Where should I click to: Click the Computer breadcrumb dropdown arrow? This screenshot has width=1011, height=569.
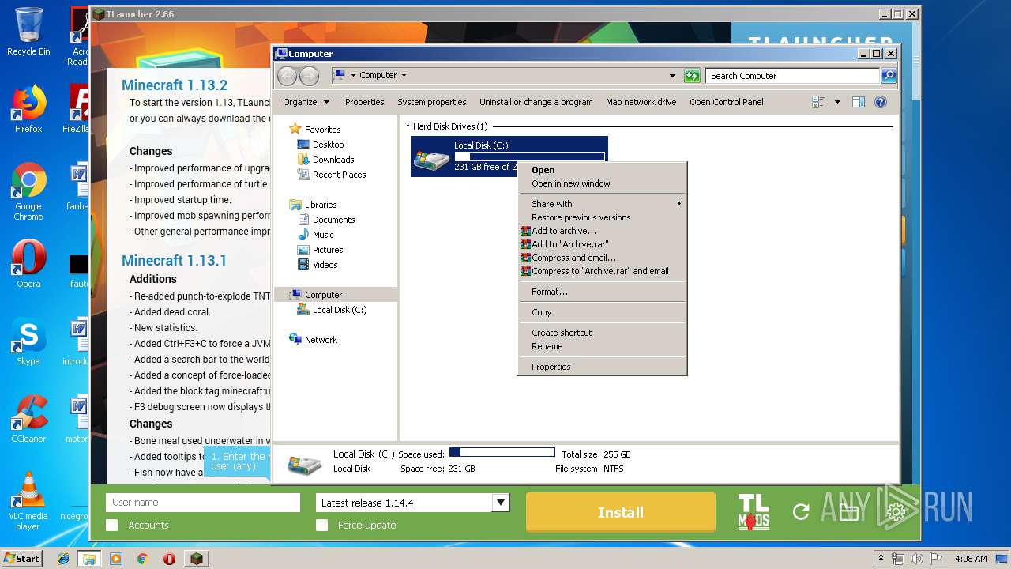[404, 76]
